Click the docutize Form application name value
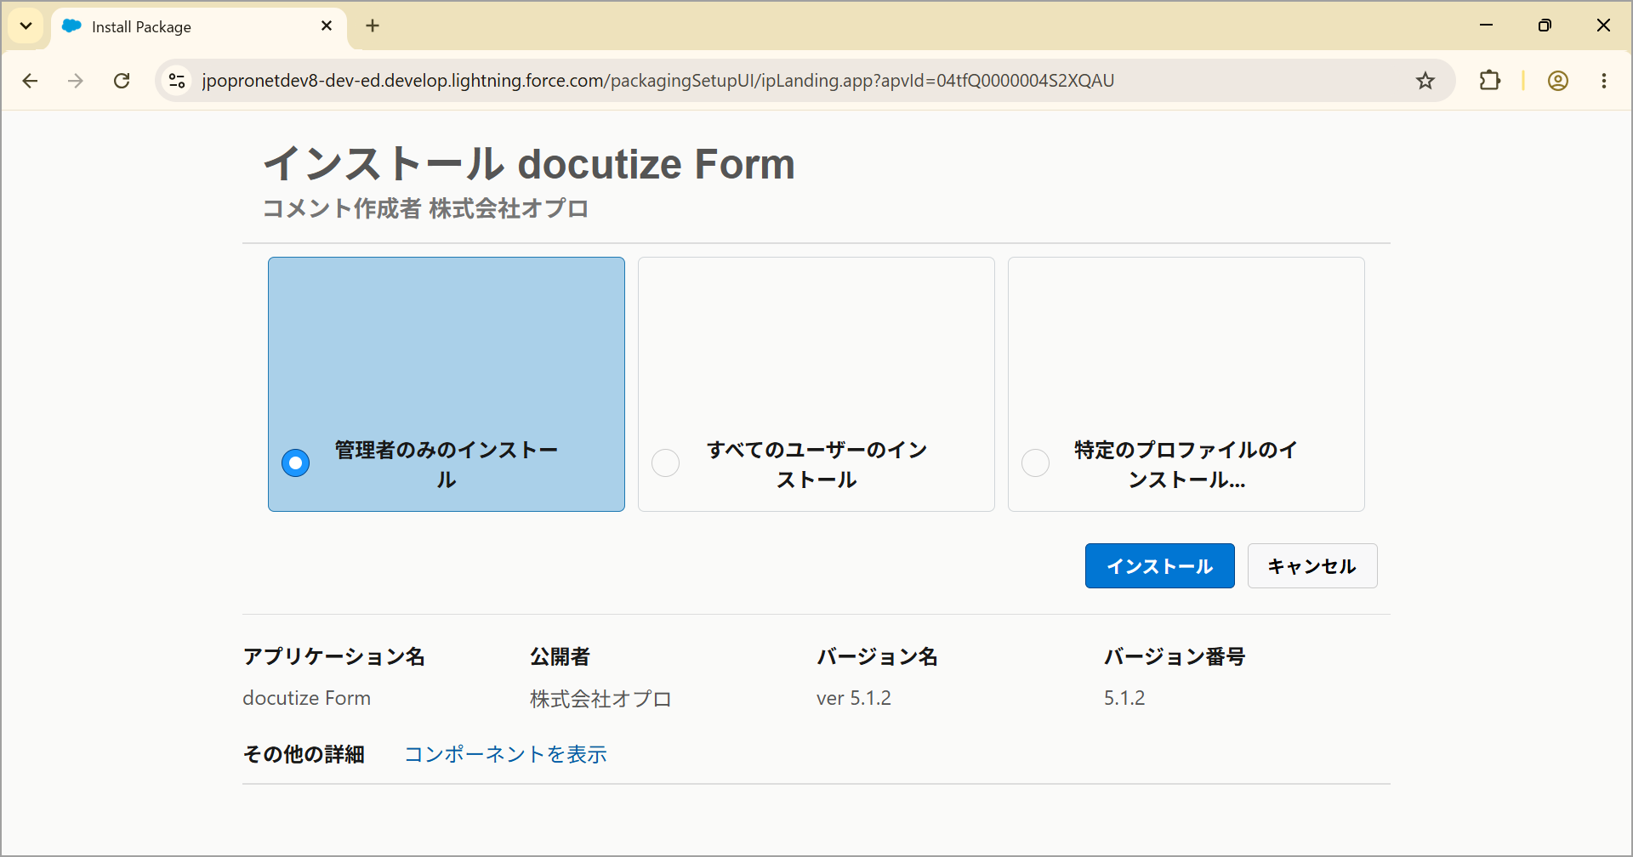The height and width of the screenshot is (857, 1633). coord(307,698)
